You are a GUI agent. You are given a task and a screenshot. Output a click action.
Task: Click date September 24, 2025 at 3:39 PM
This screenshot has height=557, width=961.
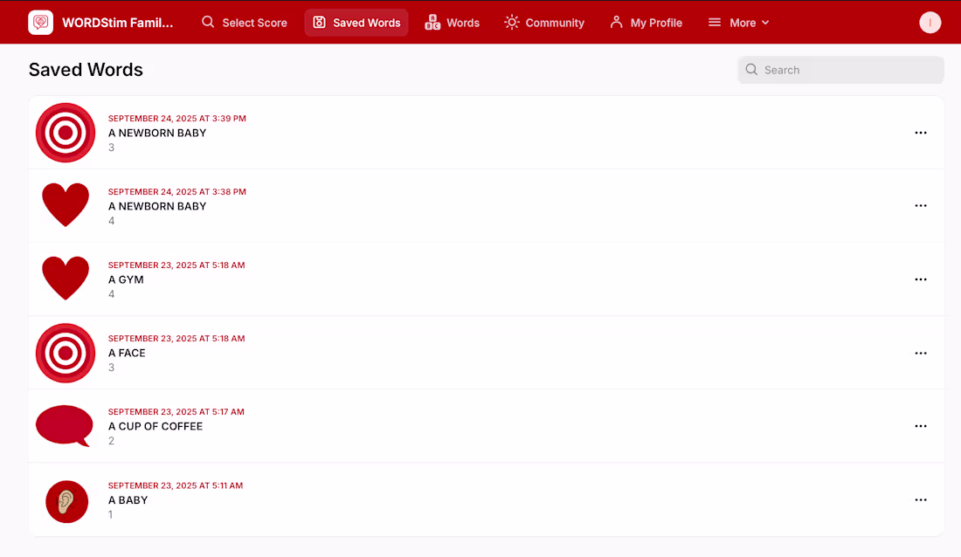click(x=177, y=118)
